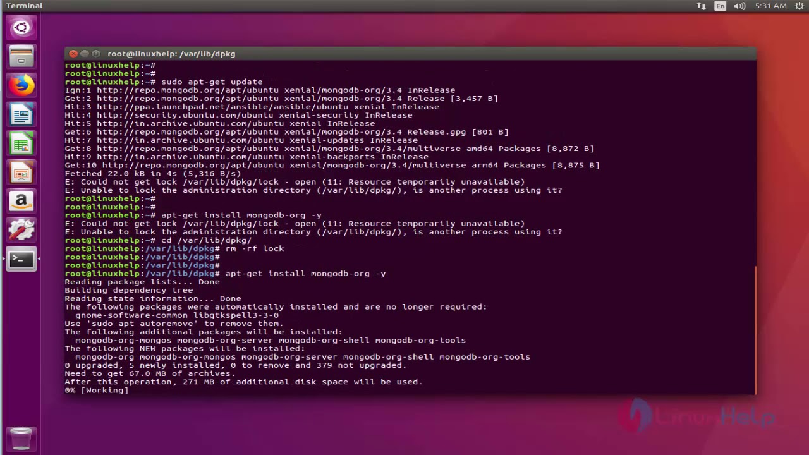Minimize the terminal window
This screenshot has width=809, height=455.
tap(85, 54)
